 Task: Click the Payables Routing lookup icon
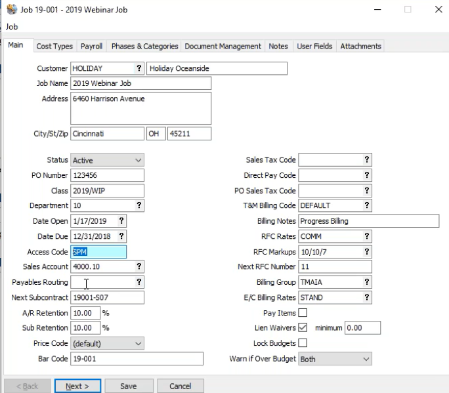(x=139, y=282)
